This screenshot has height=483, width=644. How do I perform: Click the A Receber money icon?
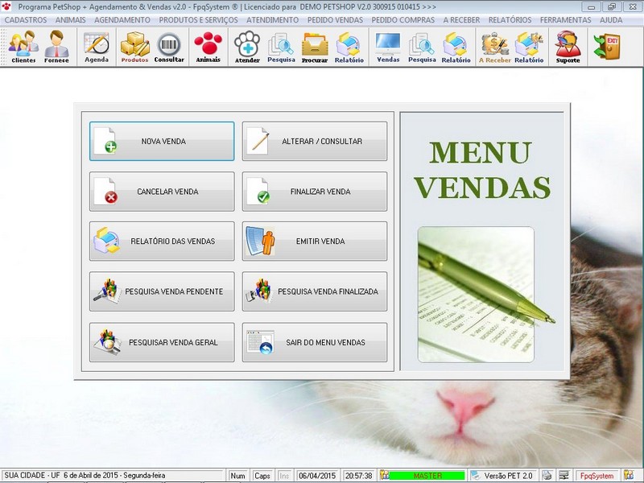pos(495,47)
